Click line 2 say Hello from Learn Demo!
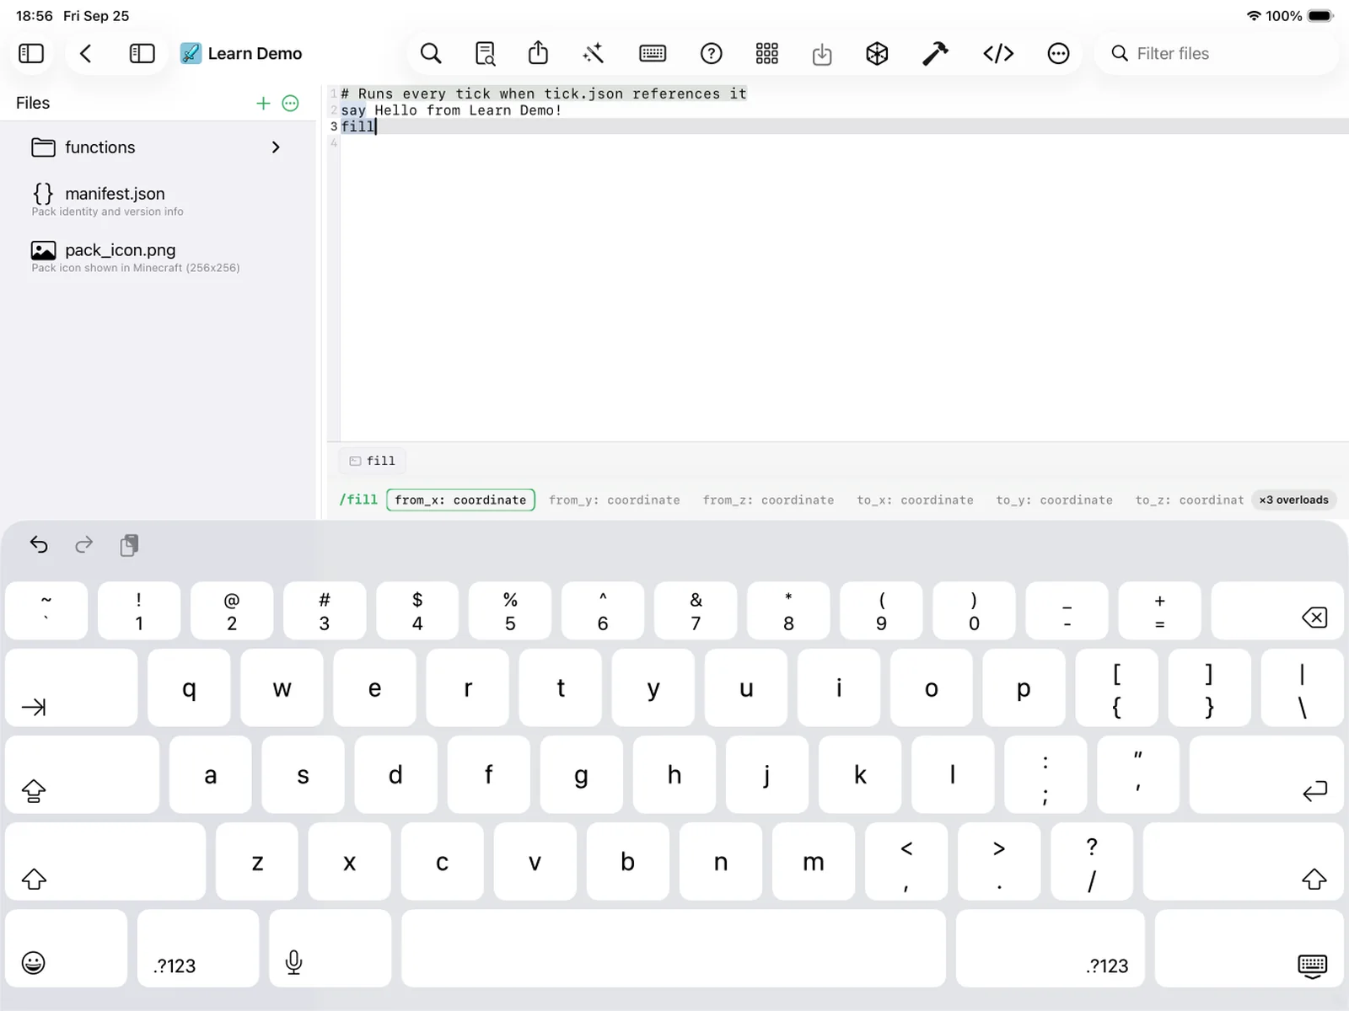 451,110
